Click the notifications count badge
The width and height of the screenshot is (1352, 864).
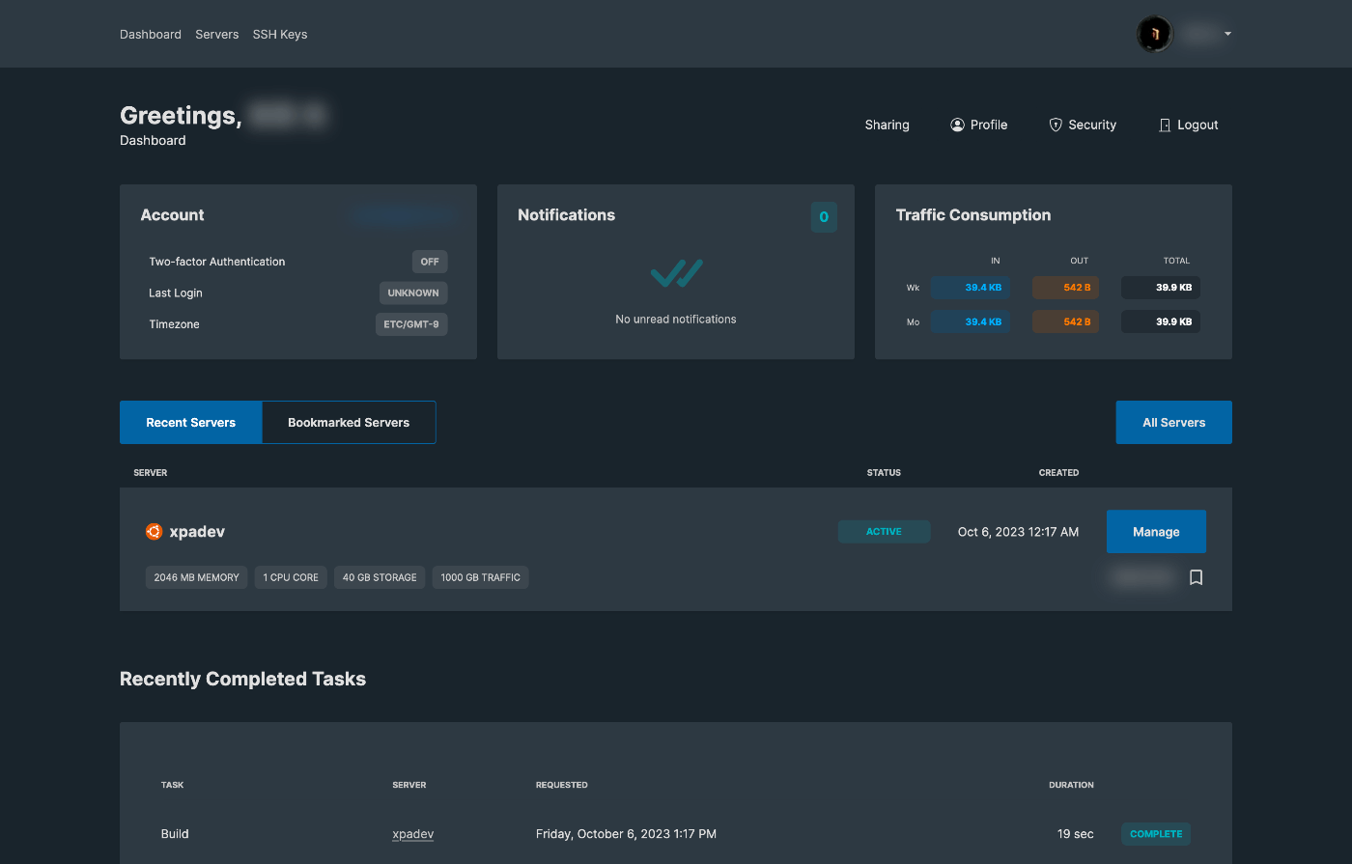pos(824,217)
